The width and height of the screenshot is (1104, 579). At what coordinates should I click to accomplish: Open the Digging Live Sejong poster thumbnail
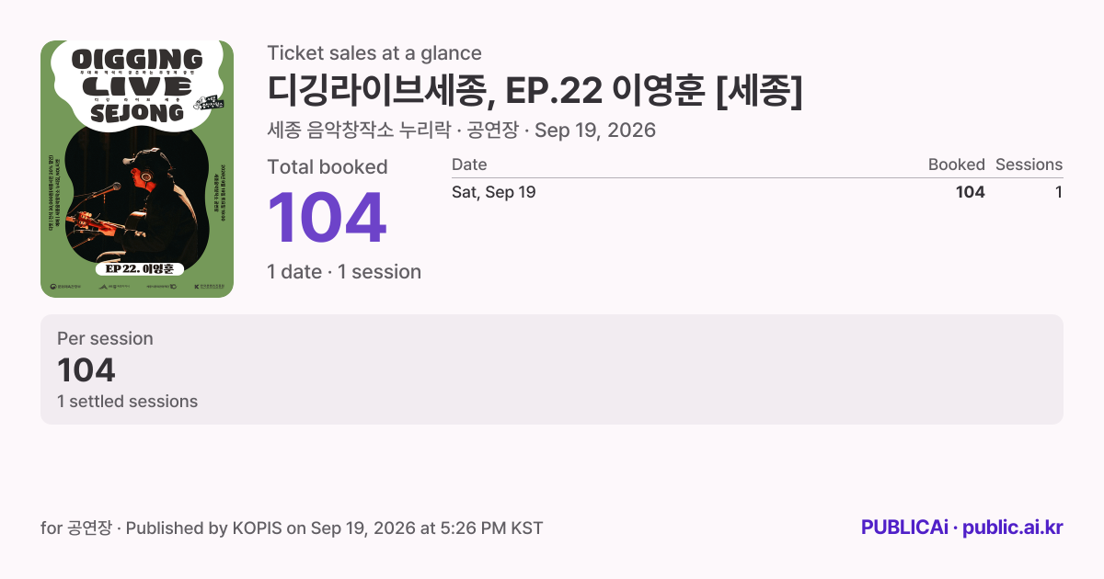pos(137,169)
